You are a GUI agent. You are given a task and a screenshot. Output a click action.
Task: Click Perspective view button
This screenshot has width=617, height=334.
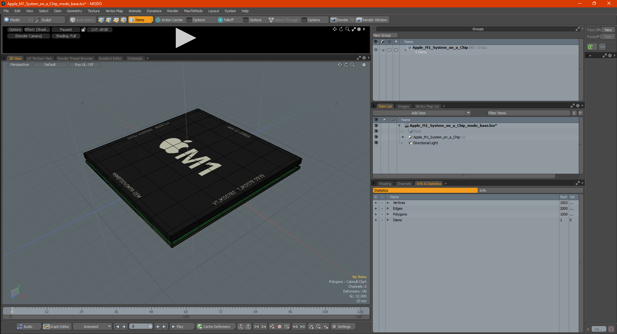tap(20, 65)
